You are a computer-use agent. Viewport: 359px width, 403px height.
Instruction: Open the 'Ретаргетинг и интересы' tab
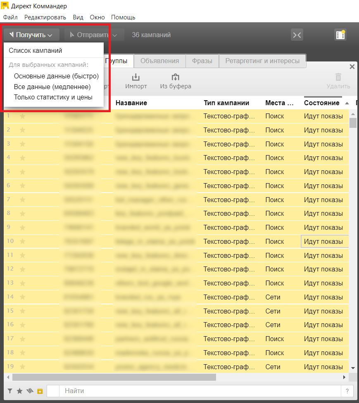point(262,61)
